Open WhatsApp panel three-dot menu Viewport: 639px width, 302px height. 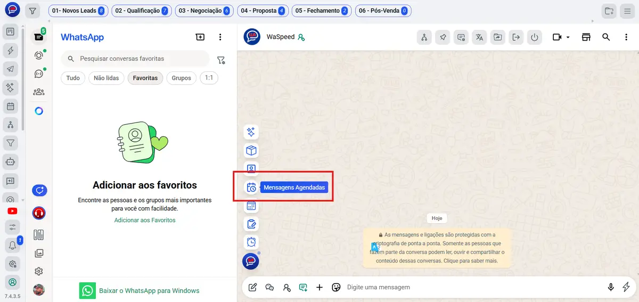coord(220,37)
